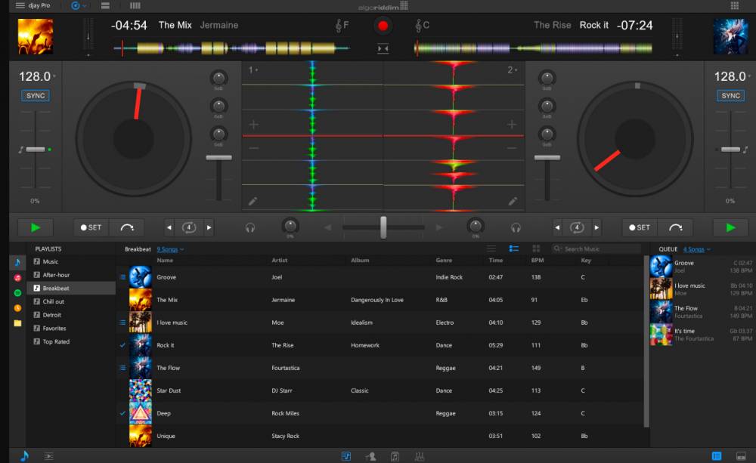
Task: Select the green Spotify library source
Action: (x=18, y=293)
